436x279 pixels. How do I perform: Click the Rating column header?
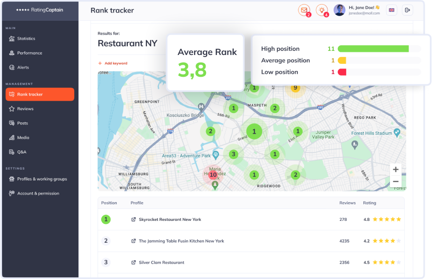pyautogui.click(x=369, y=203)
